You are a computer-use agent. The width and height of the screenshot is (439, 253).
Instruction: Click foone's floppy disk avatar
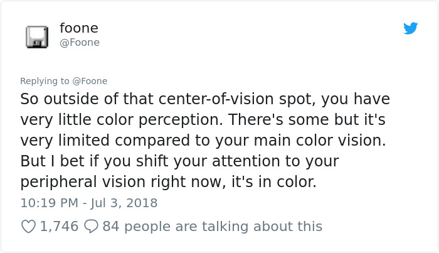pyautogui.click(x=37, y=36)
